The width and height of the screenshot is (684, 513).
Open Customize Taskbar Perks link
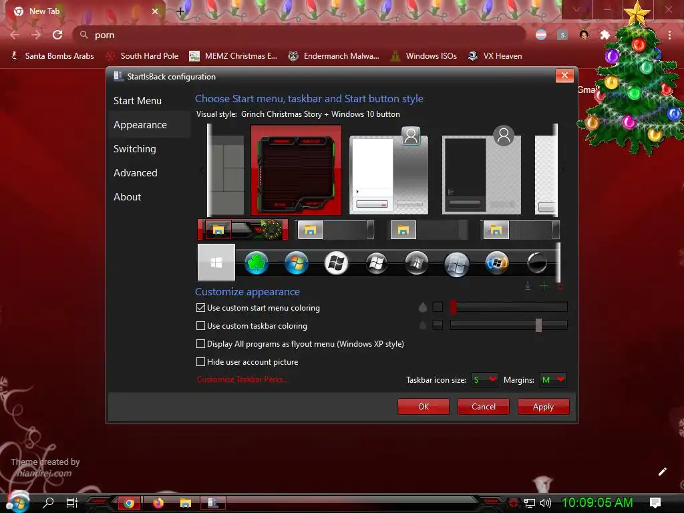coord(242,379)
